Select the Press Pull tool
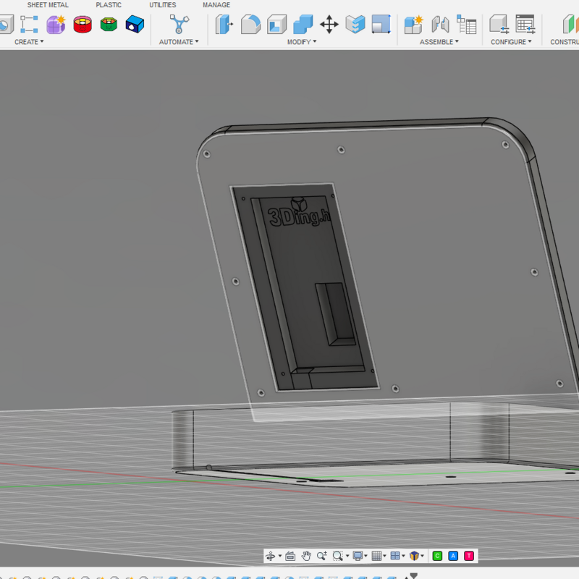579x579 pixels. tap(224, 25)
